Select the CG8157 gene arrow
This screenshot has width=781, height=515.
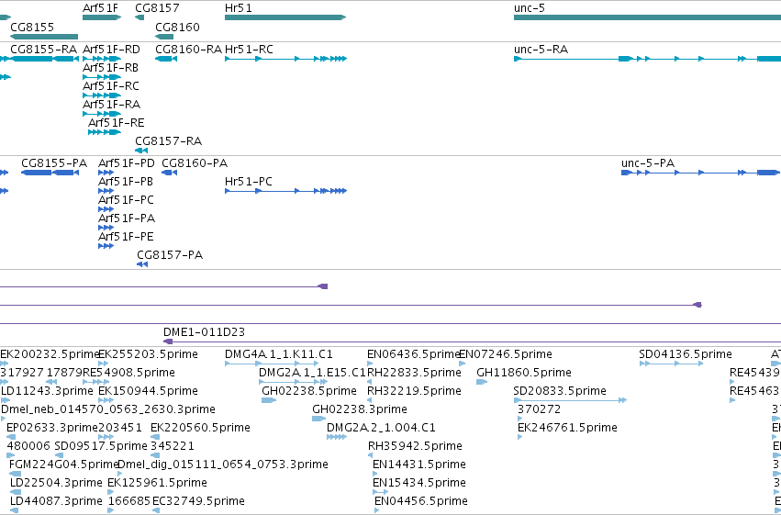coord(139,17)
